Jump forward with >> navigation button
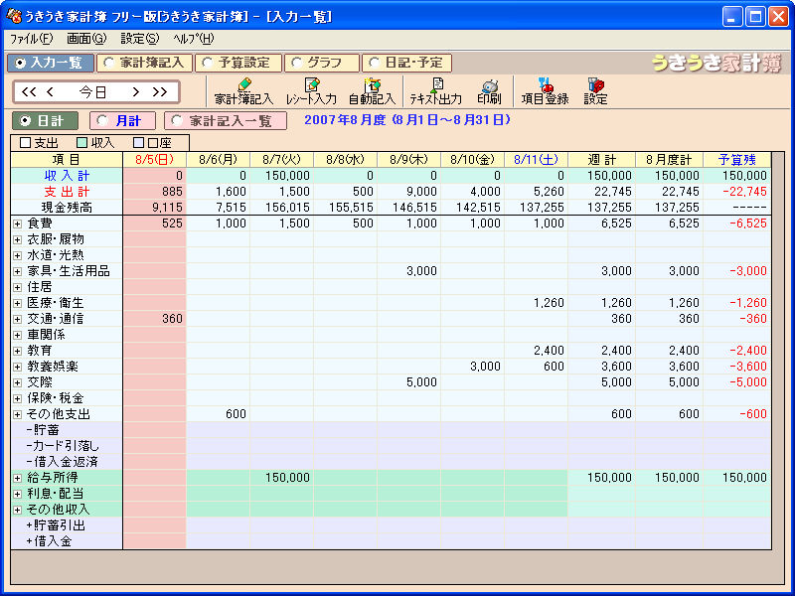This screenshot has width=795, height=596. [x=160, y=91]
